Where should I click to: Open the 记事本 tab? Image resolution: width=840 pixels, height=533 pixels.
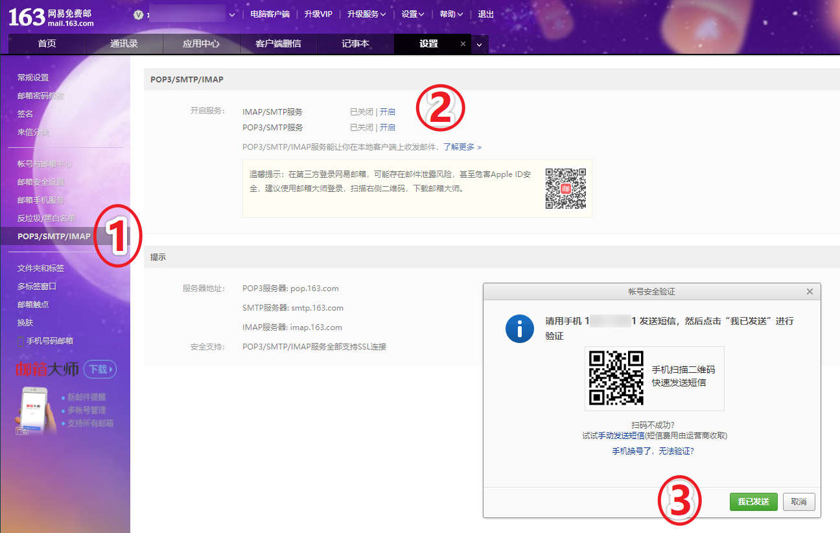(355, 44)
